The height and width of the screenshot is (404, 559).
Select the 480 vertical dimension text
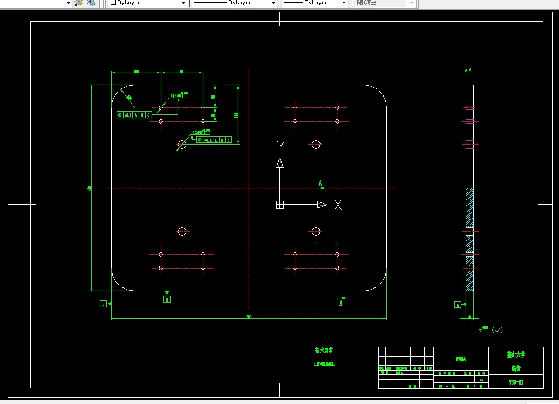click(90, 188)
